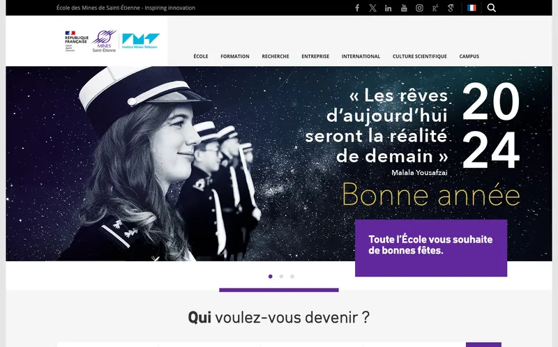
Task: Select the third carousel slide dot
Action: click(x=292, y=276)
